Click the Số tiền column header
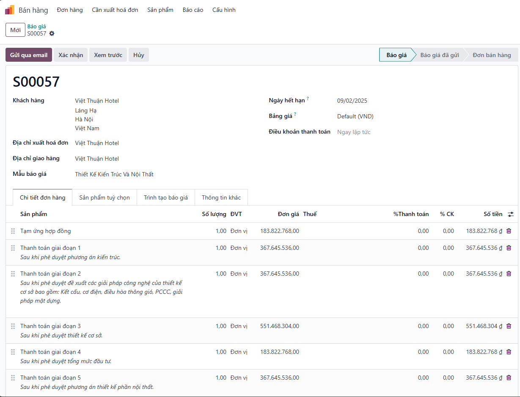 (493, 214)
